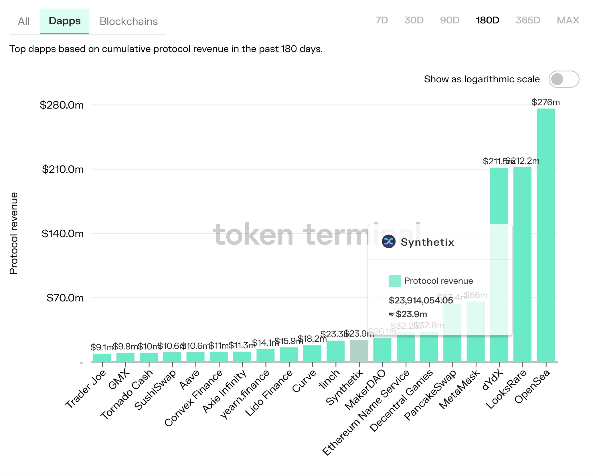The height and width of the screenshot is (476, 593).
Task: Click the Protocol revenue y-axis title
Action: (13, 233)
